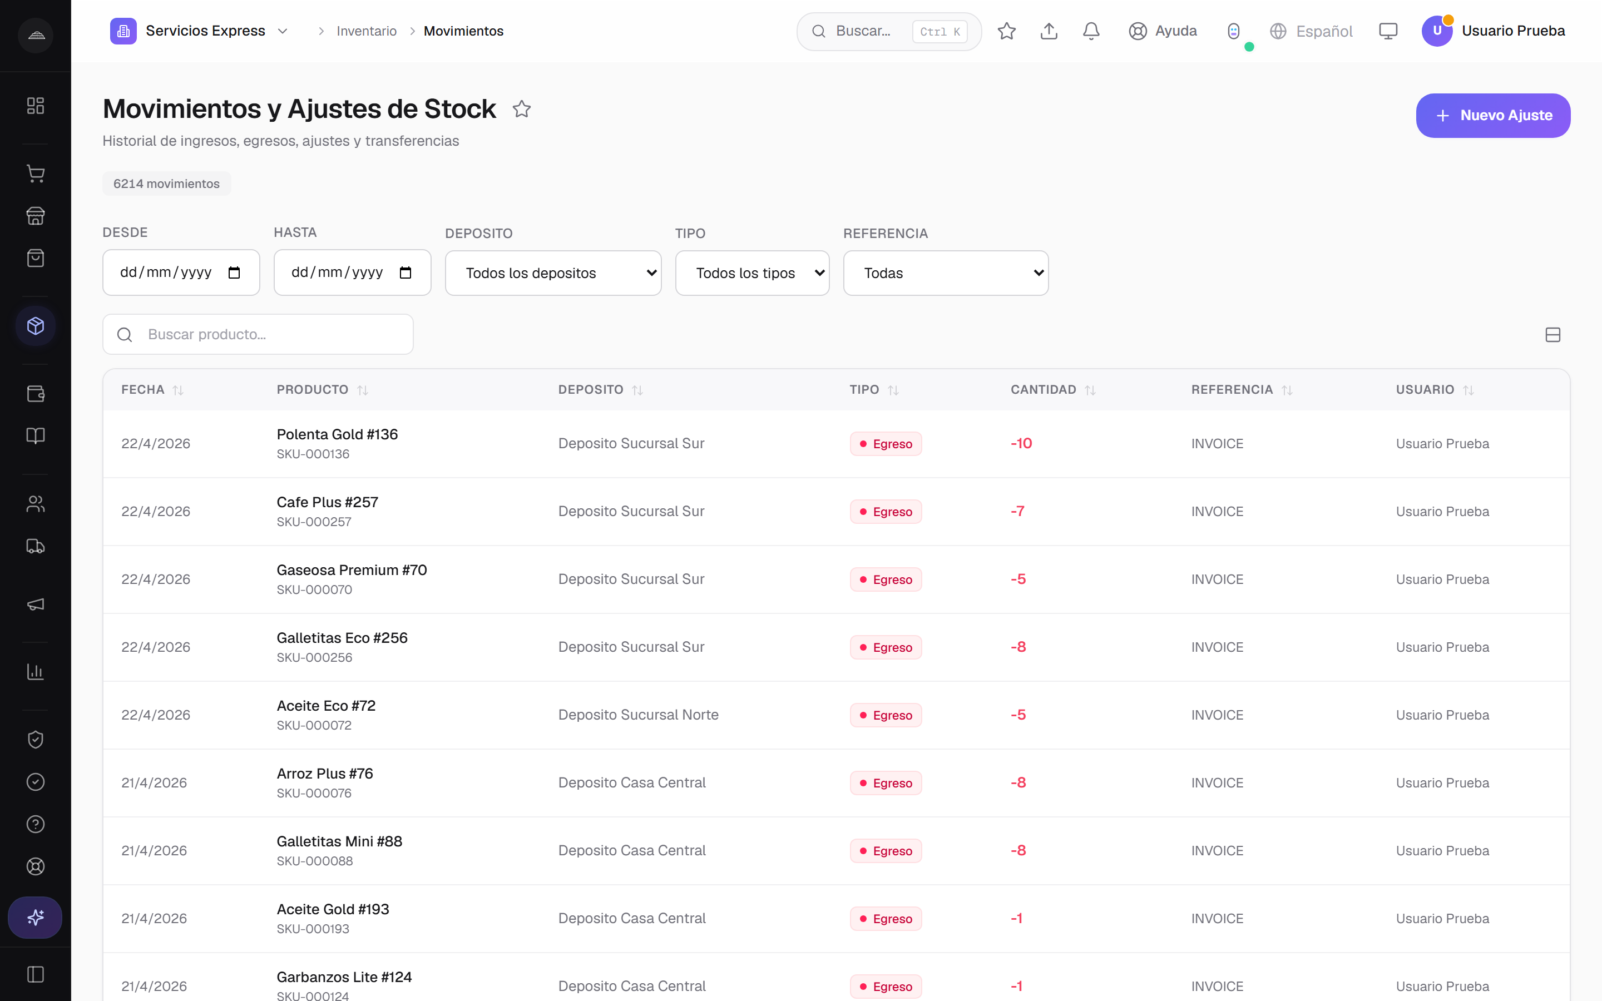The image size is (1602, 1001).
Task: Open the AI sparkle assistant button
Action: [35, 918]
